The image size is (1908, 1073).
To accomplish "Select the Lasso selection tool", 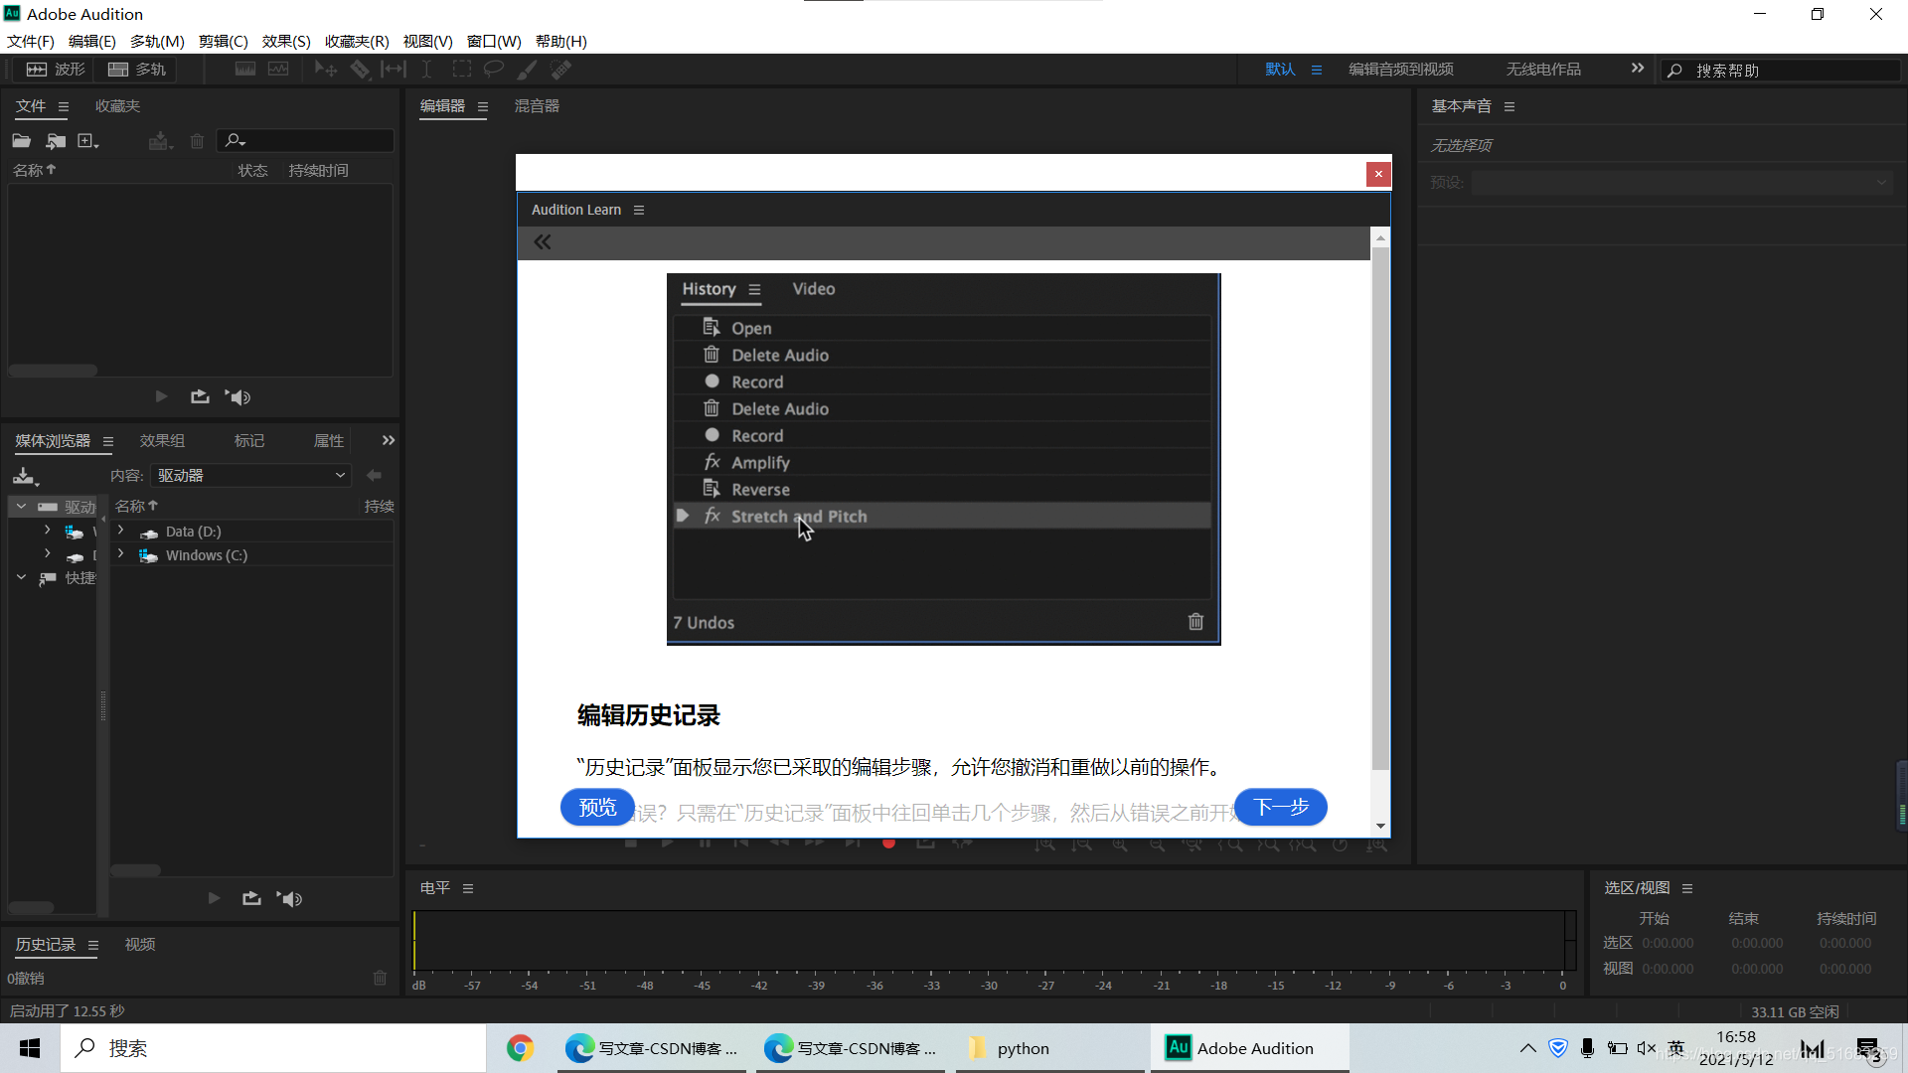I will [493, 70].
